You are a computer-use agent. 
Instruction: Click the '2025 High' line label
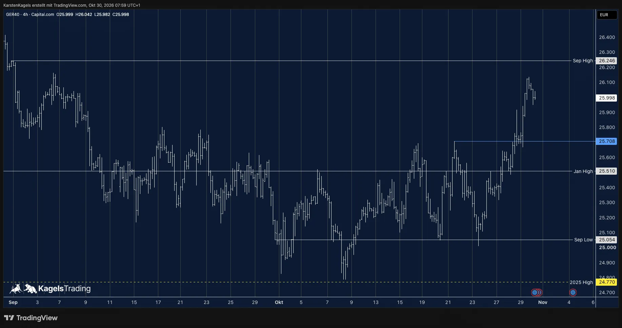pyautogui.click(x=581, y=282)
